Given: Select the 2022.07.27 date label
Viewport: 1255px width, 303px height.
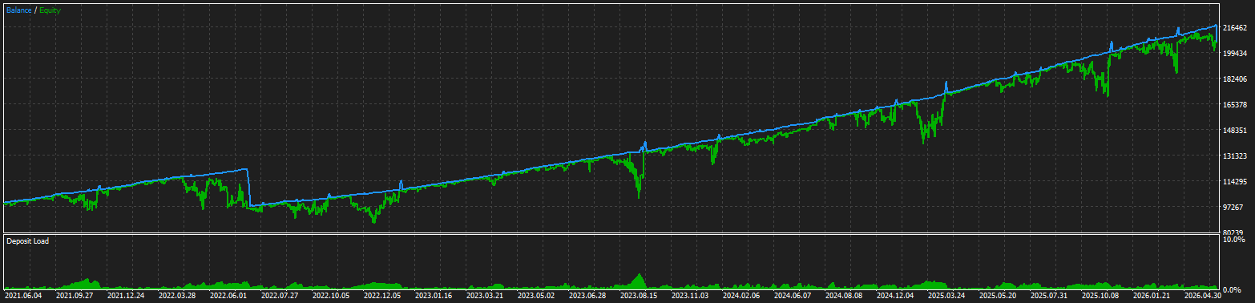Looking at the screenshot, I should tap(280, 295).
